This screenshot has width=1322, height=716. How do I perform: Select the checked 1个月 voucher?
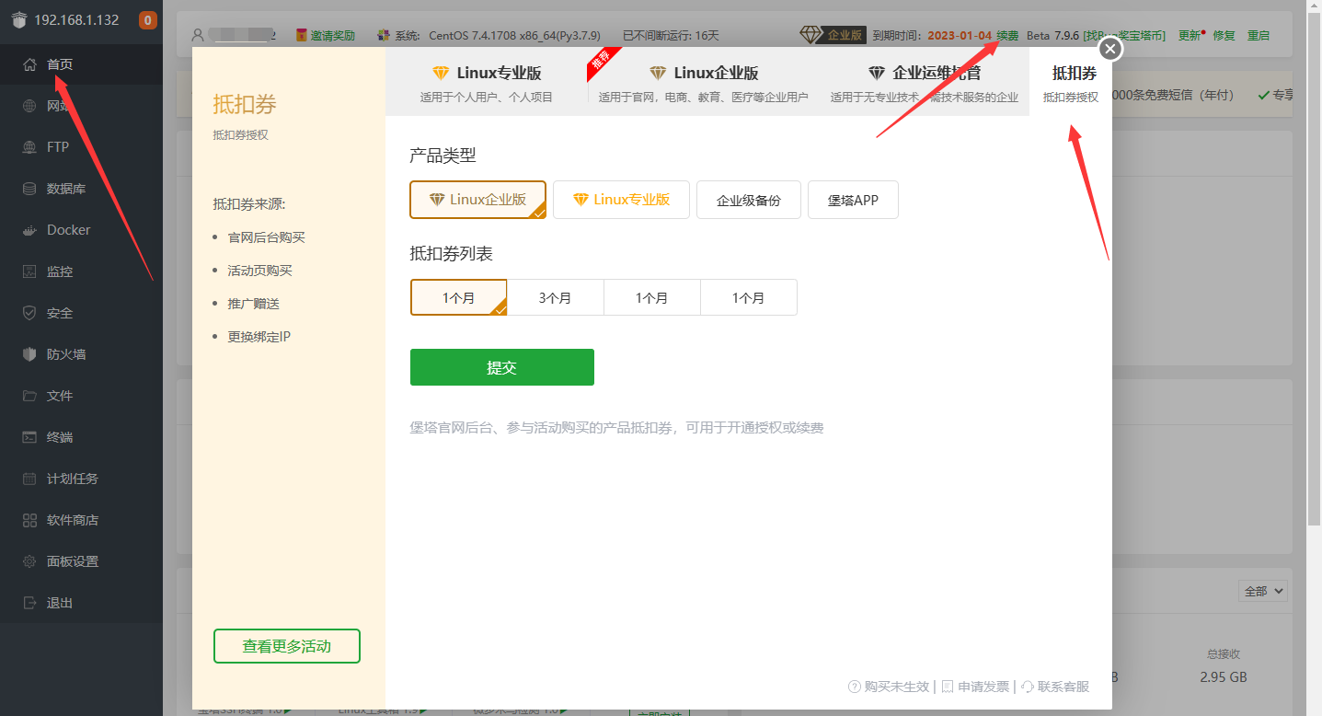click(459, 297)
